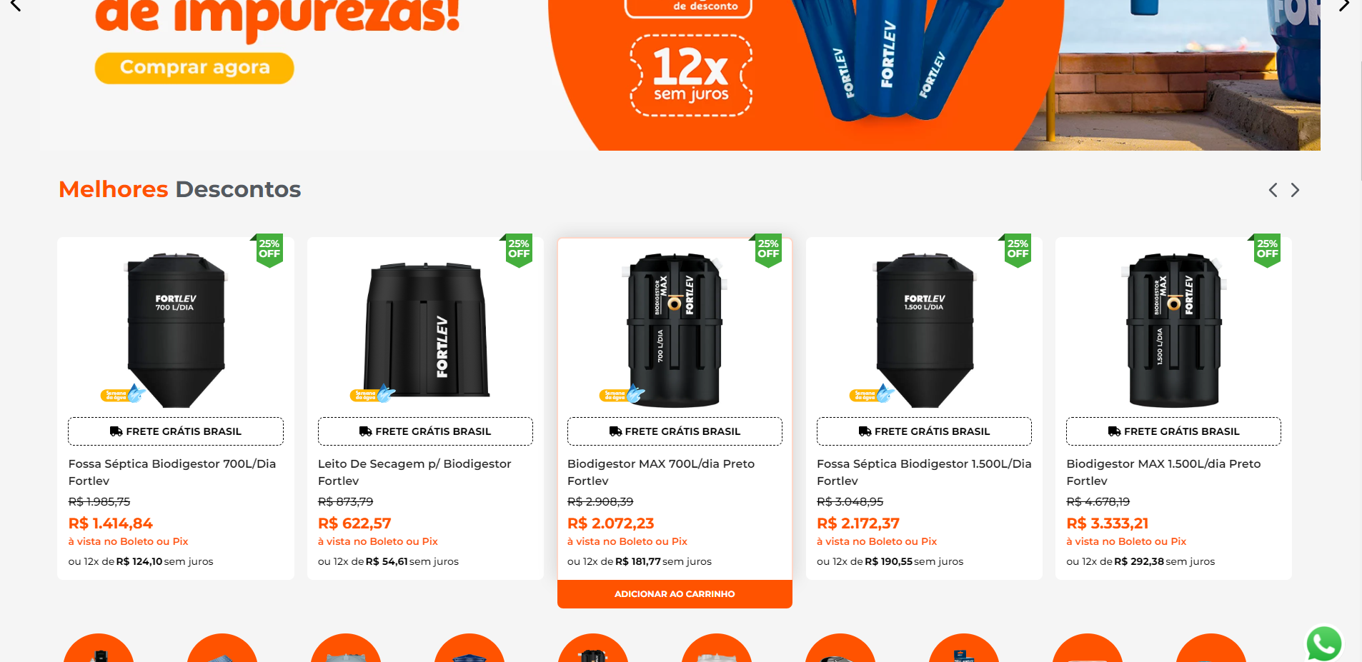Screen dimensions: 1362x662
Task: Advance to next hero banner slide
Action: click(1343, 6)
